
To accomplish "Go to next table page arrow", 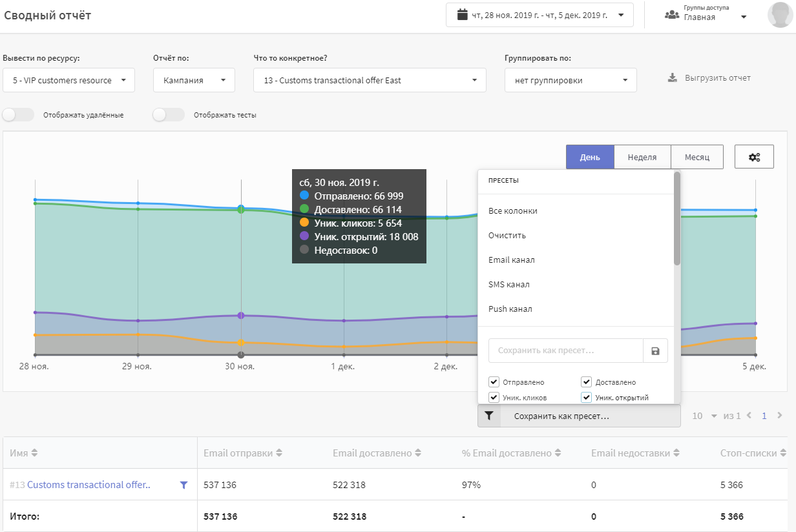I will coord(780,416).
